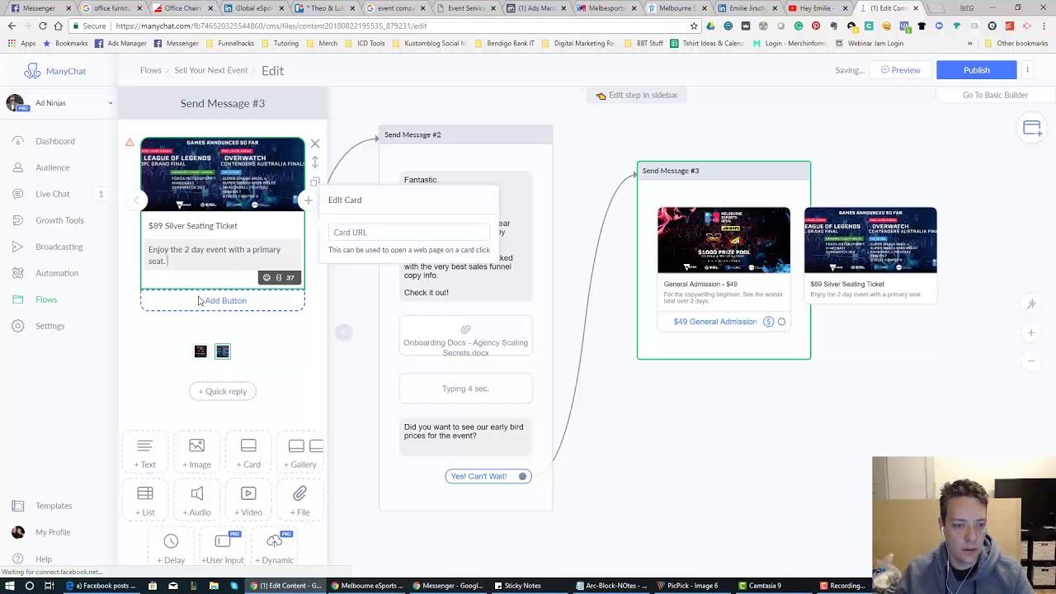Image resolution: width=1056 pixels, height=594 pixels.
Task: Click the Card URL input field
Action: tap(409, 233)
